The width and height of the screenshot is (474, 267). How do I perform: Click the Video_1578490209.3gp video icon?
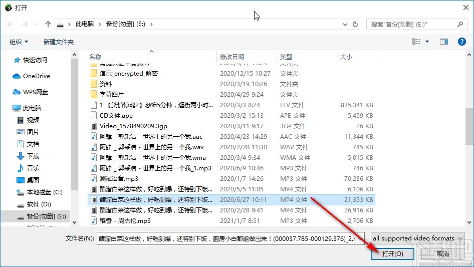94,126
